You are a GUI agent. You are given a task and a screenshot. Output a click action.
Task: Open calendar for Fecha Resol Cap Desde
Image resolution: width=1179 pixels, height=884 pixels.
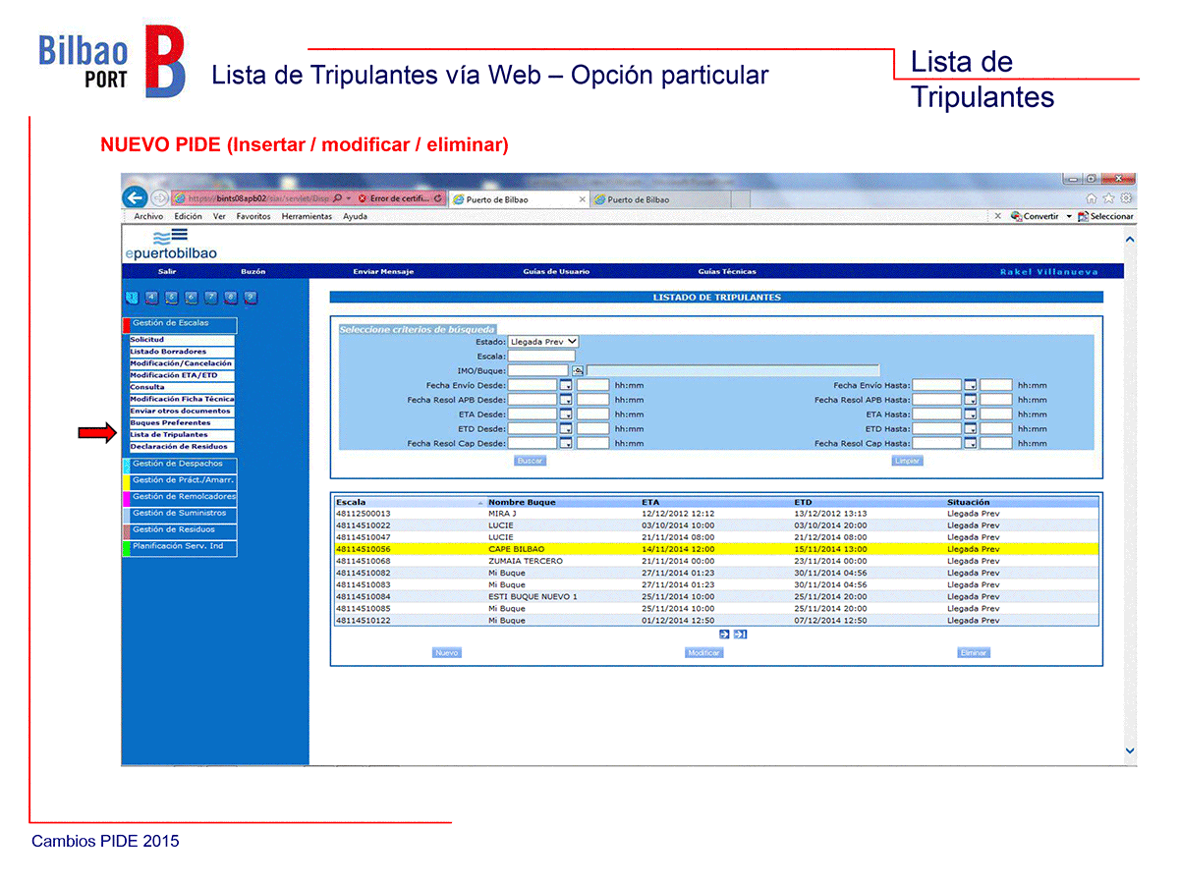click(x=566, y=444)
